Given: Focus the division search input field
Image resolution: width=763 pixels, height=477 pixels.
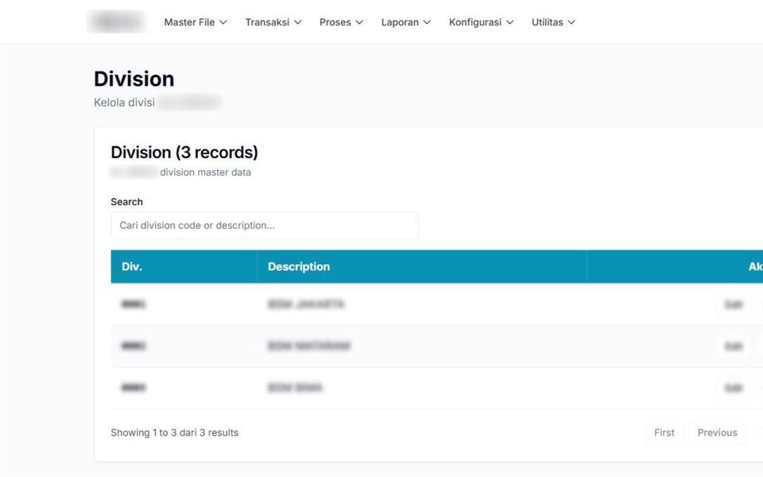Looking at the screenshot, I should 265,225.
